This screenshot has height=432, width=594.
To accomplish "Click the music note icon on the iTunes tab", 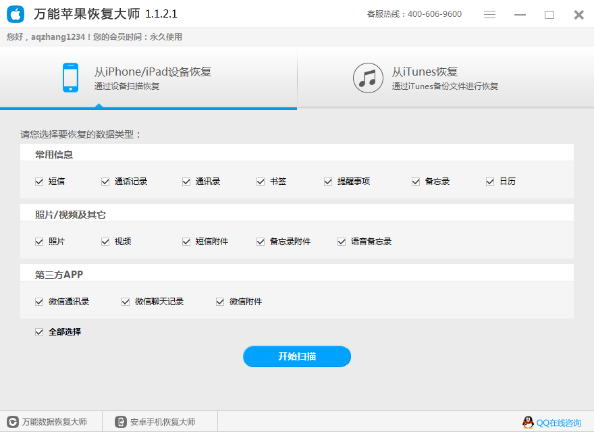I will pos(368,78).
